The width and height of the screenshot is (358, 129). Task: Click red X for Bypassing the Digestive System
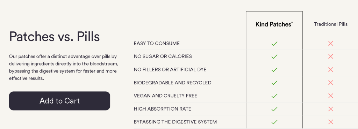pyautogui.click(x=331, y=122)
